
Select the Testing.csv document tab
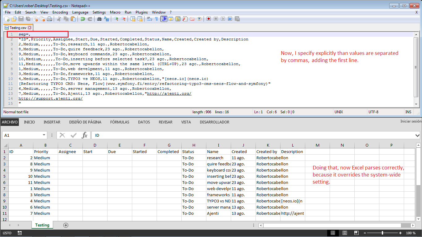(x=18, y=27)
